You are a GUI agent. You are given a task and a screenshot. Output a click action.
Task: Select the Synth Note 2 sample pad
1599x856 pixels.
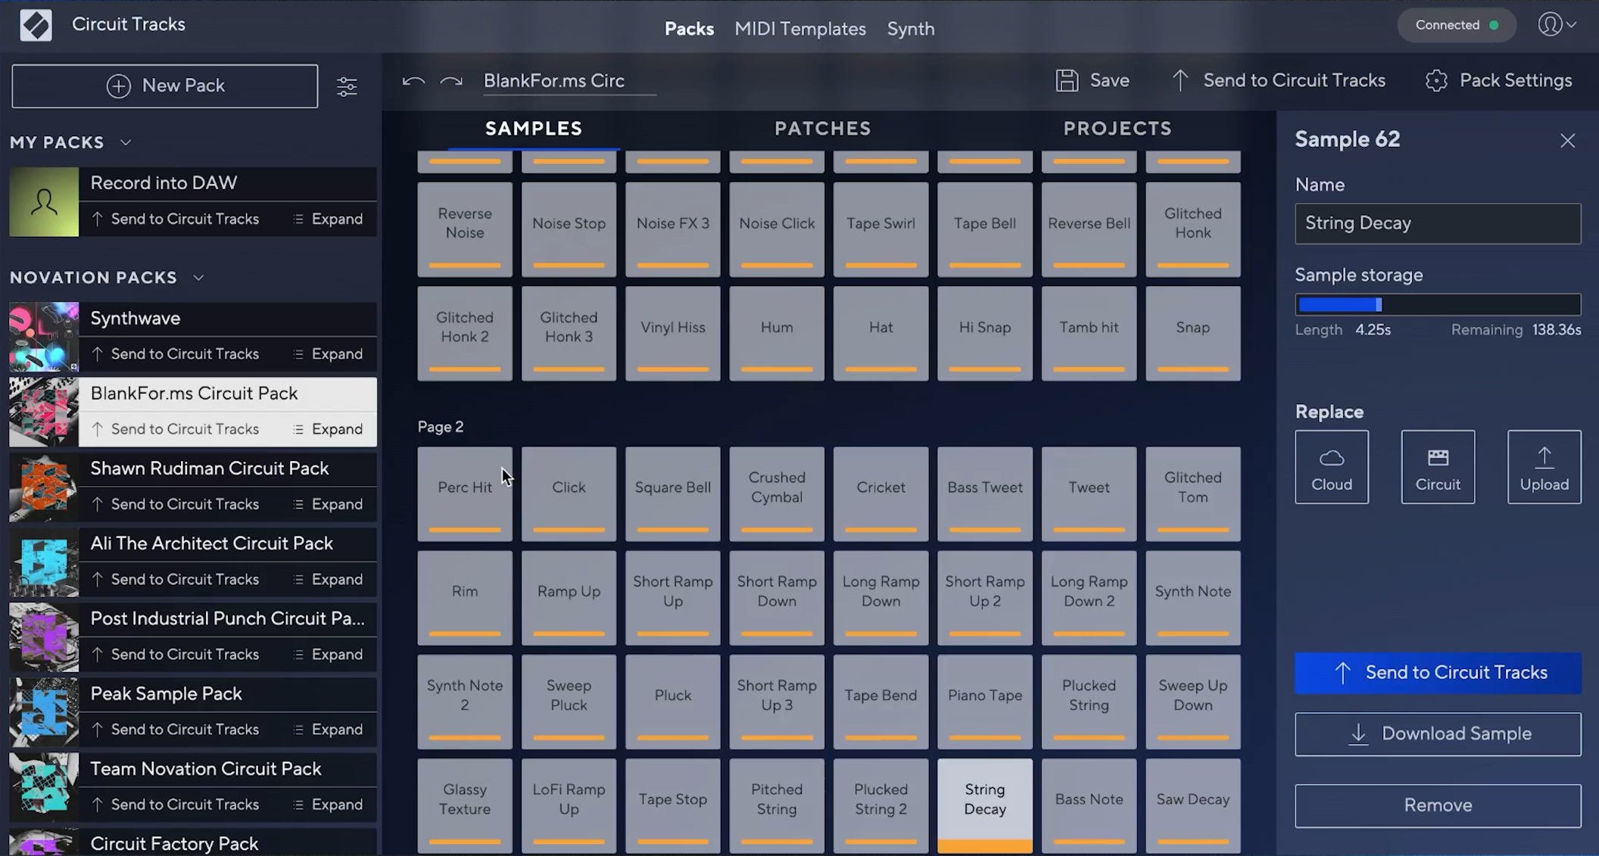point(465,702)
